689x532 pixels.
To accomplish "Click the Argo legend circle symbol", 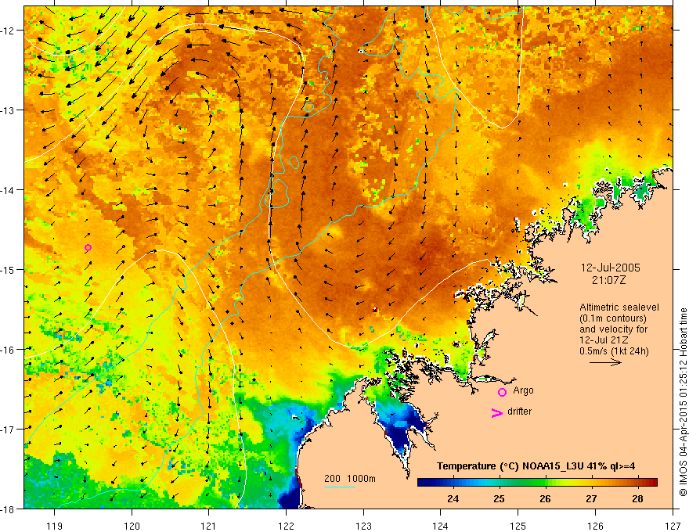I will tap(502, 392).
